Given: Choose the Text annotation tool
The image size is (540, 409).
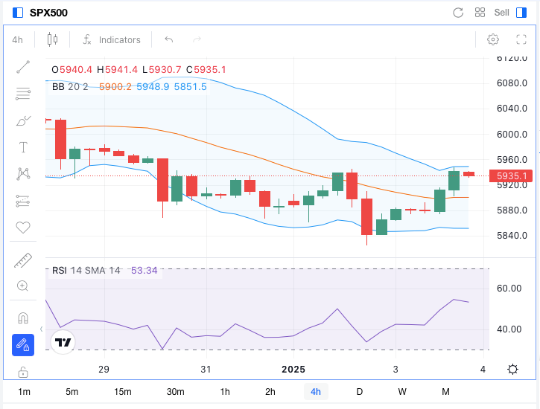Looking at the screenshot, I should [22, 147].
